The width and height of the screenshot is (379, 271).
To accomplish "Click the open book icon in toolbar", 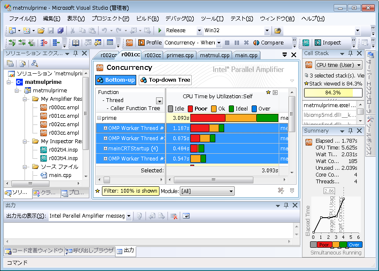I will (x=76, y=43).
